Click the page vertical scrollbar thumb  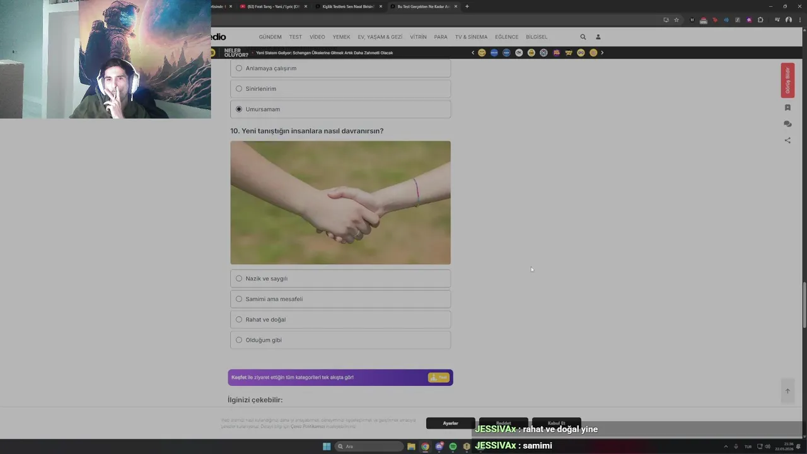(x=804, y=306)
